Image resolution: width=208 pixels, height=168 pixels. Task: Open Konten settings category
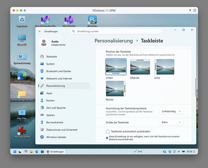pos(64,100)
